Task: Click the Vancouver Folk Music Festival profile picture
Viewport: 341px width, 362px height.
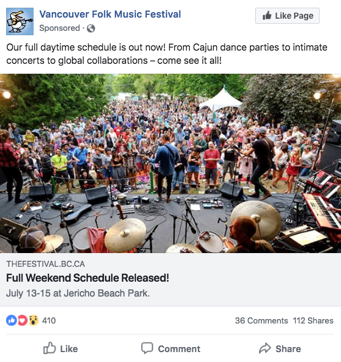Action: (x=20, y=21)
